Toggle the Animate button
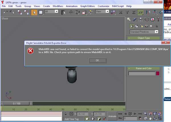171x122 pixels. tap(112, 116)
